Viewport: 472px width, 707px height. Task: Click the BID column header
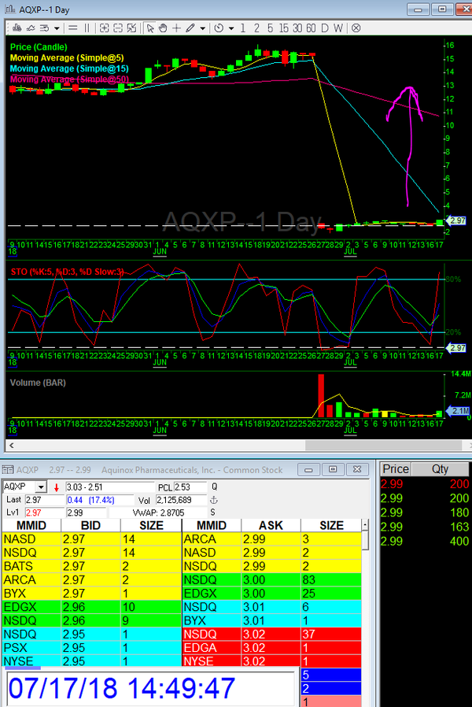coord(90,525)
